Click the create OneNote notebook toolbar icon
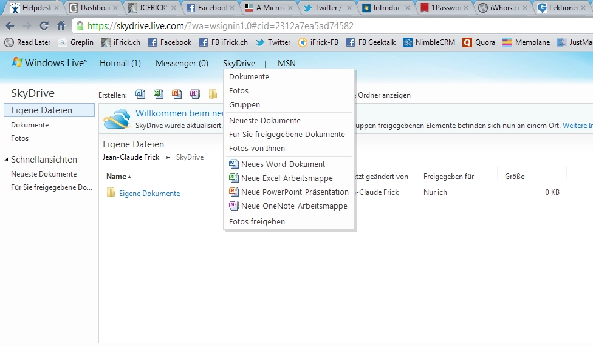The image size is (593, 347). (x=194, y=94)
